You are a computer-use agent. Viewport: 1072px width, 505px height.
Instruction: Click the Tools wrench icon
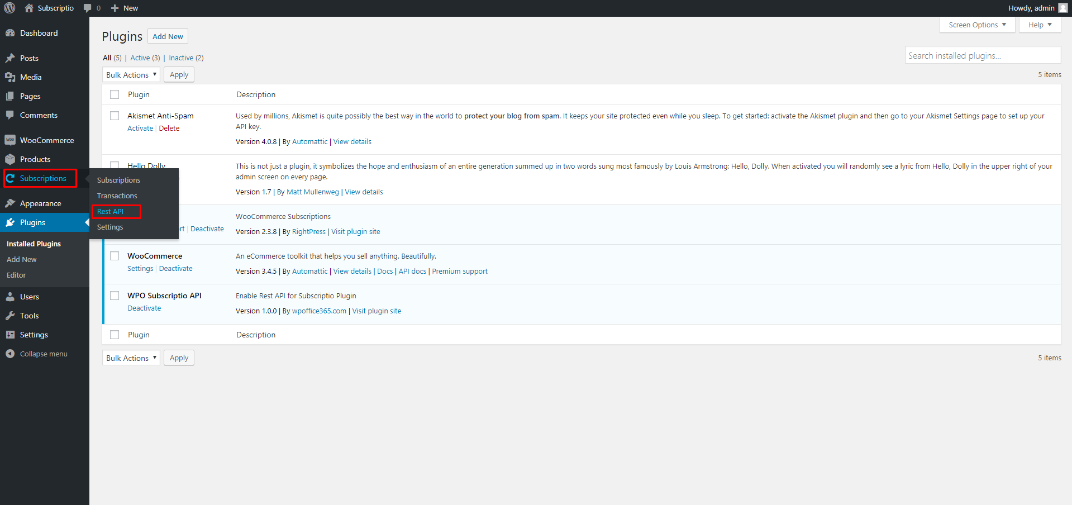click(10, 316)
